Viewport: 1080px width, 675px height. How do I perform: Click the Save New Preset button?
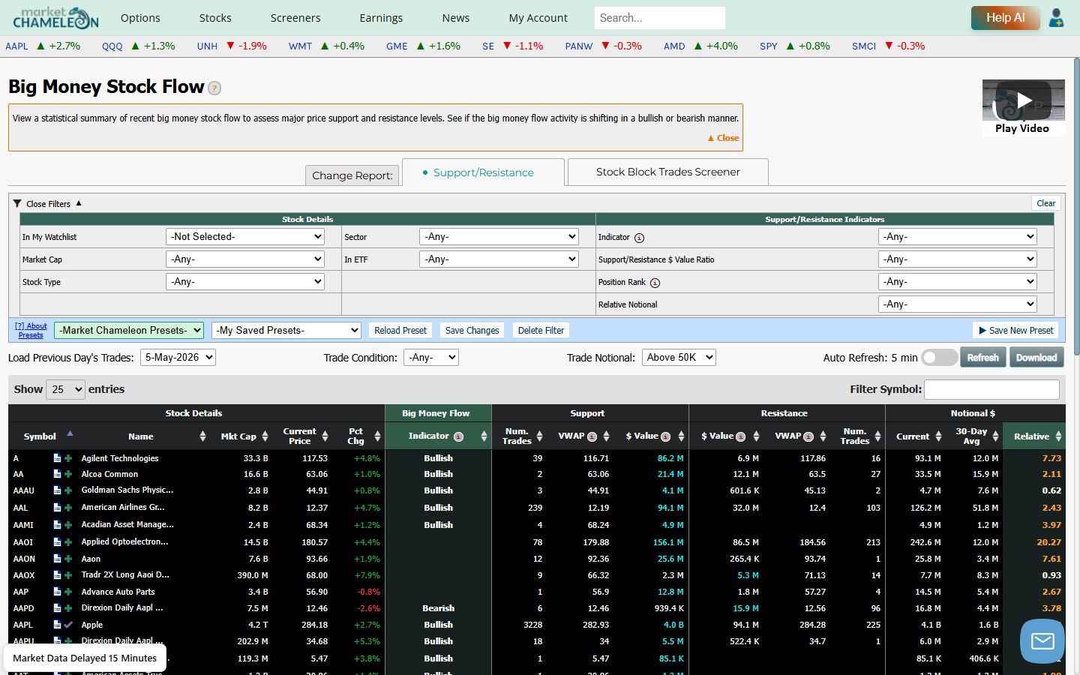1015,330
